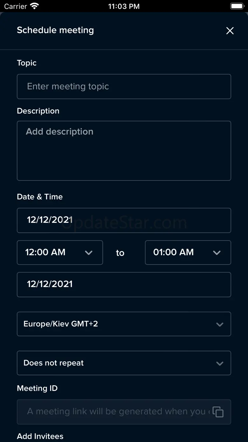Viewport: 248px width, 442px height.
Task: Open the Does not repeat dropdown
Action: (124, 363)
